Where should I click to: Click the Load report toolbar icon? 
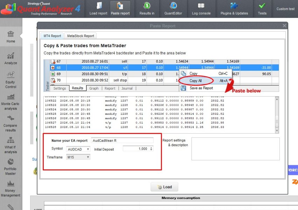point(98,8)
